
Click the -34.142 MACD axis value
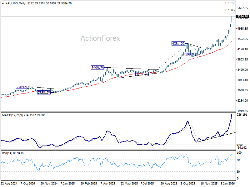pos(242,148)
